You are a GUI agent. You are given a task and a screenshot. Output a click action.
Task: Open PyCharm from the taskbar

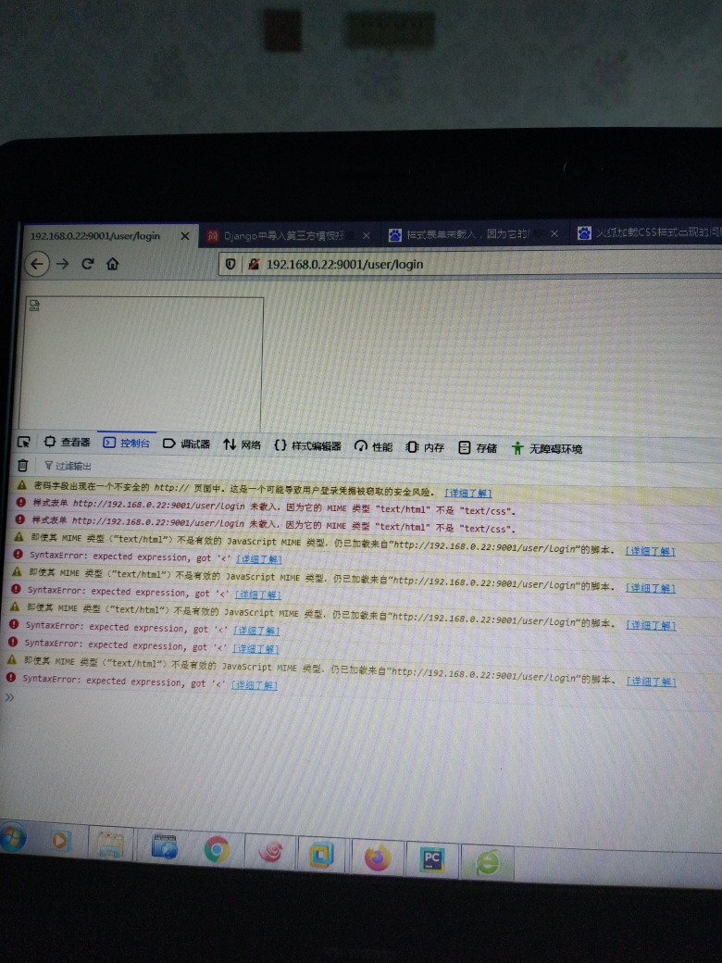[432, 860]
